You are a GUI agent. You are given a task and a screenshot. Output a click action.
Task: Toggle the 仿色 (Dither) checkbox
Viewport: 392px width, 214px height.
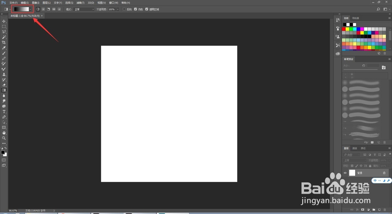tap(136, 9)
